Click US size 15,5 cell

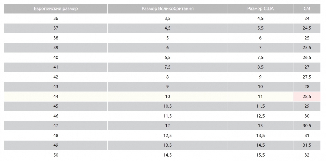coord(260,155)
